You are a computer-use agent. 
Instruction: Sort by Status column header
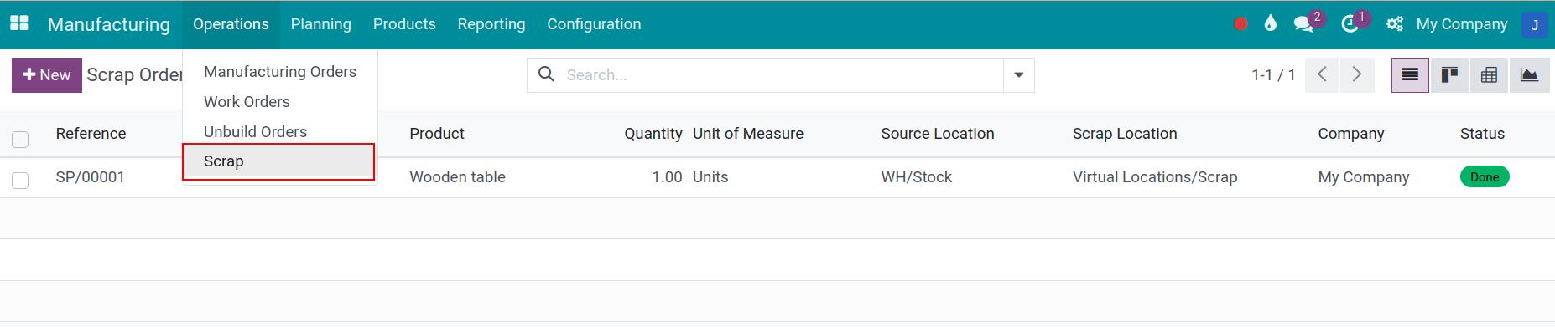pos(1482,134)
